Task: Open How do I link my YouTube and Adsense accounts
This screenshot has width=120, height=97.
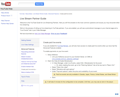Action: (x=29, y=63)
